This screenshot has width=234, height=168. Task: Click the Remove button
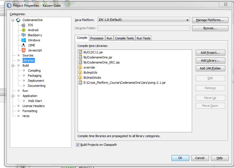click(210, 88)
